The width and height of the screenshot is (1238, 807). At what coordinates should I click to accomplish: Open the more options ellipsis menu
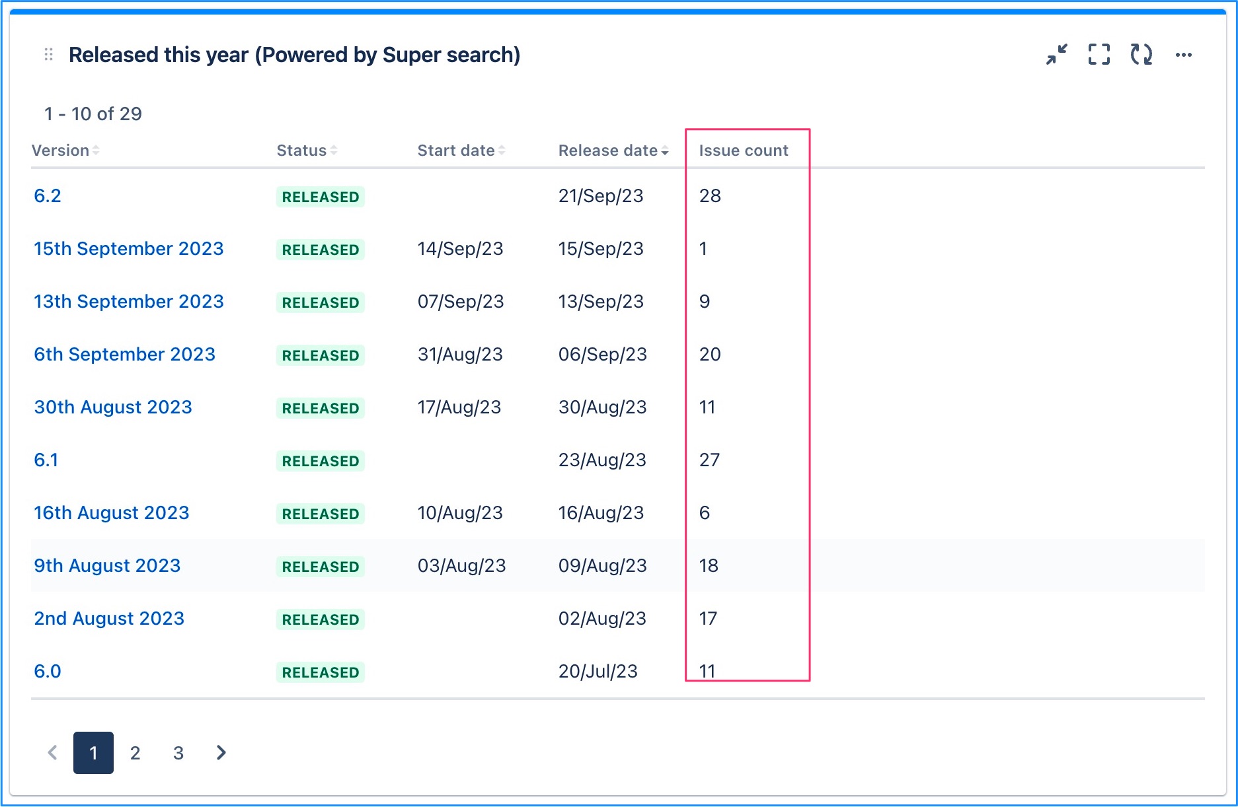pos(1184,55)
